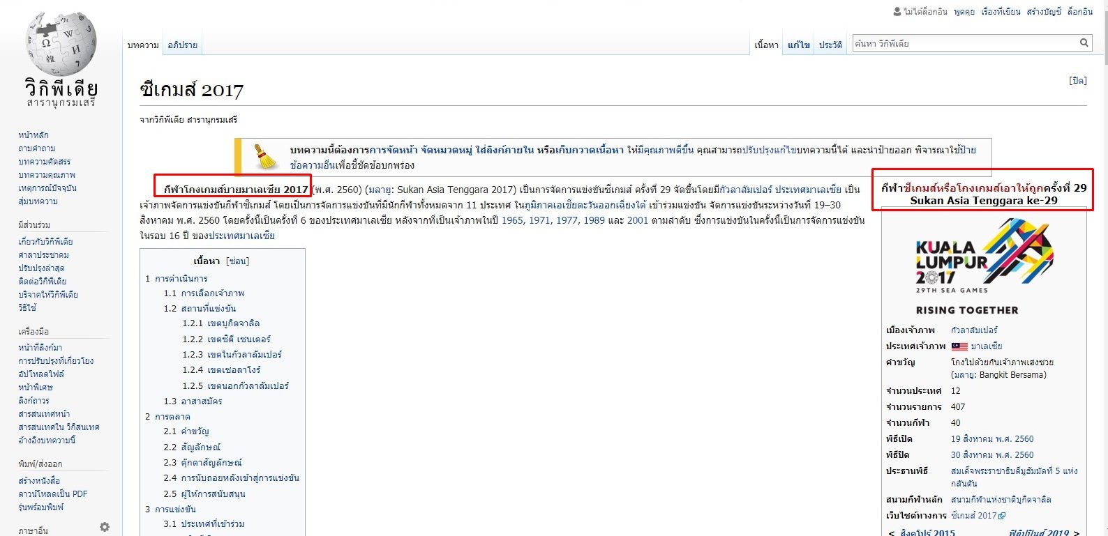Open ศาลาประชาคม sidebar link
This screenshot has height=536, width=1108.
pyautogui.click(x=43, y=255)
